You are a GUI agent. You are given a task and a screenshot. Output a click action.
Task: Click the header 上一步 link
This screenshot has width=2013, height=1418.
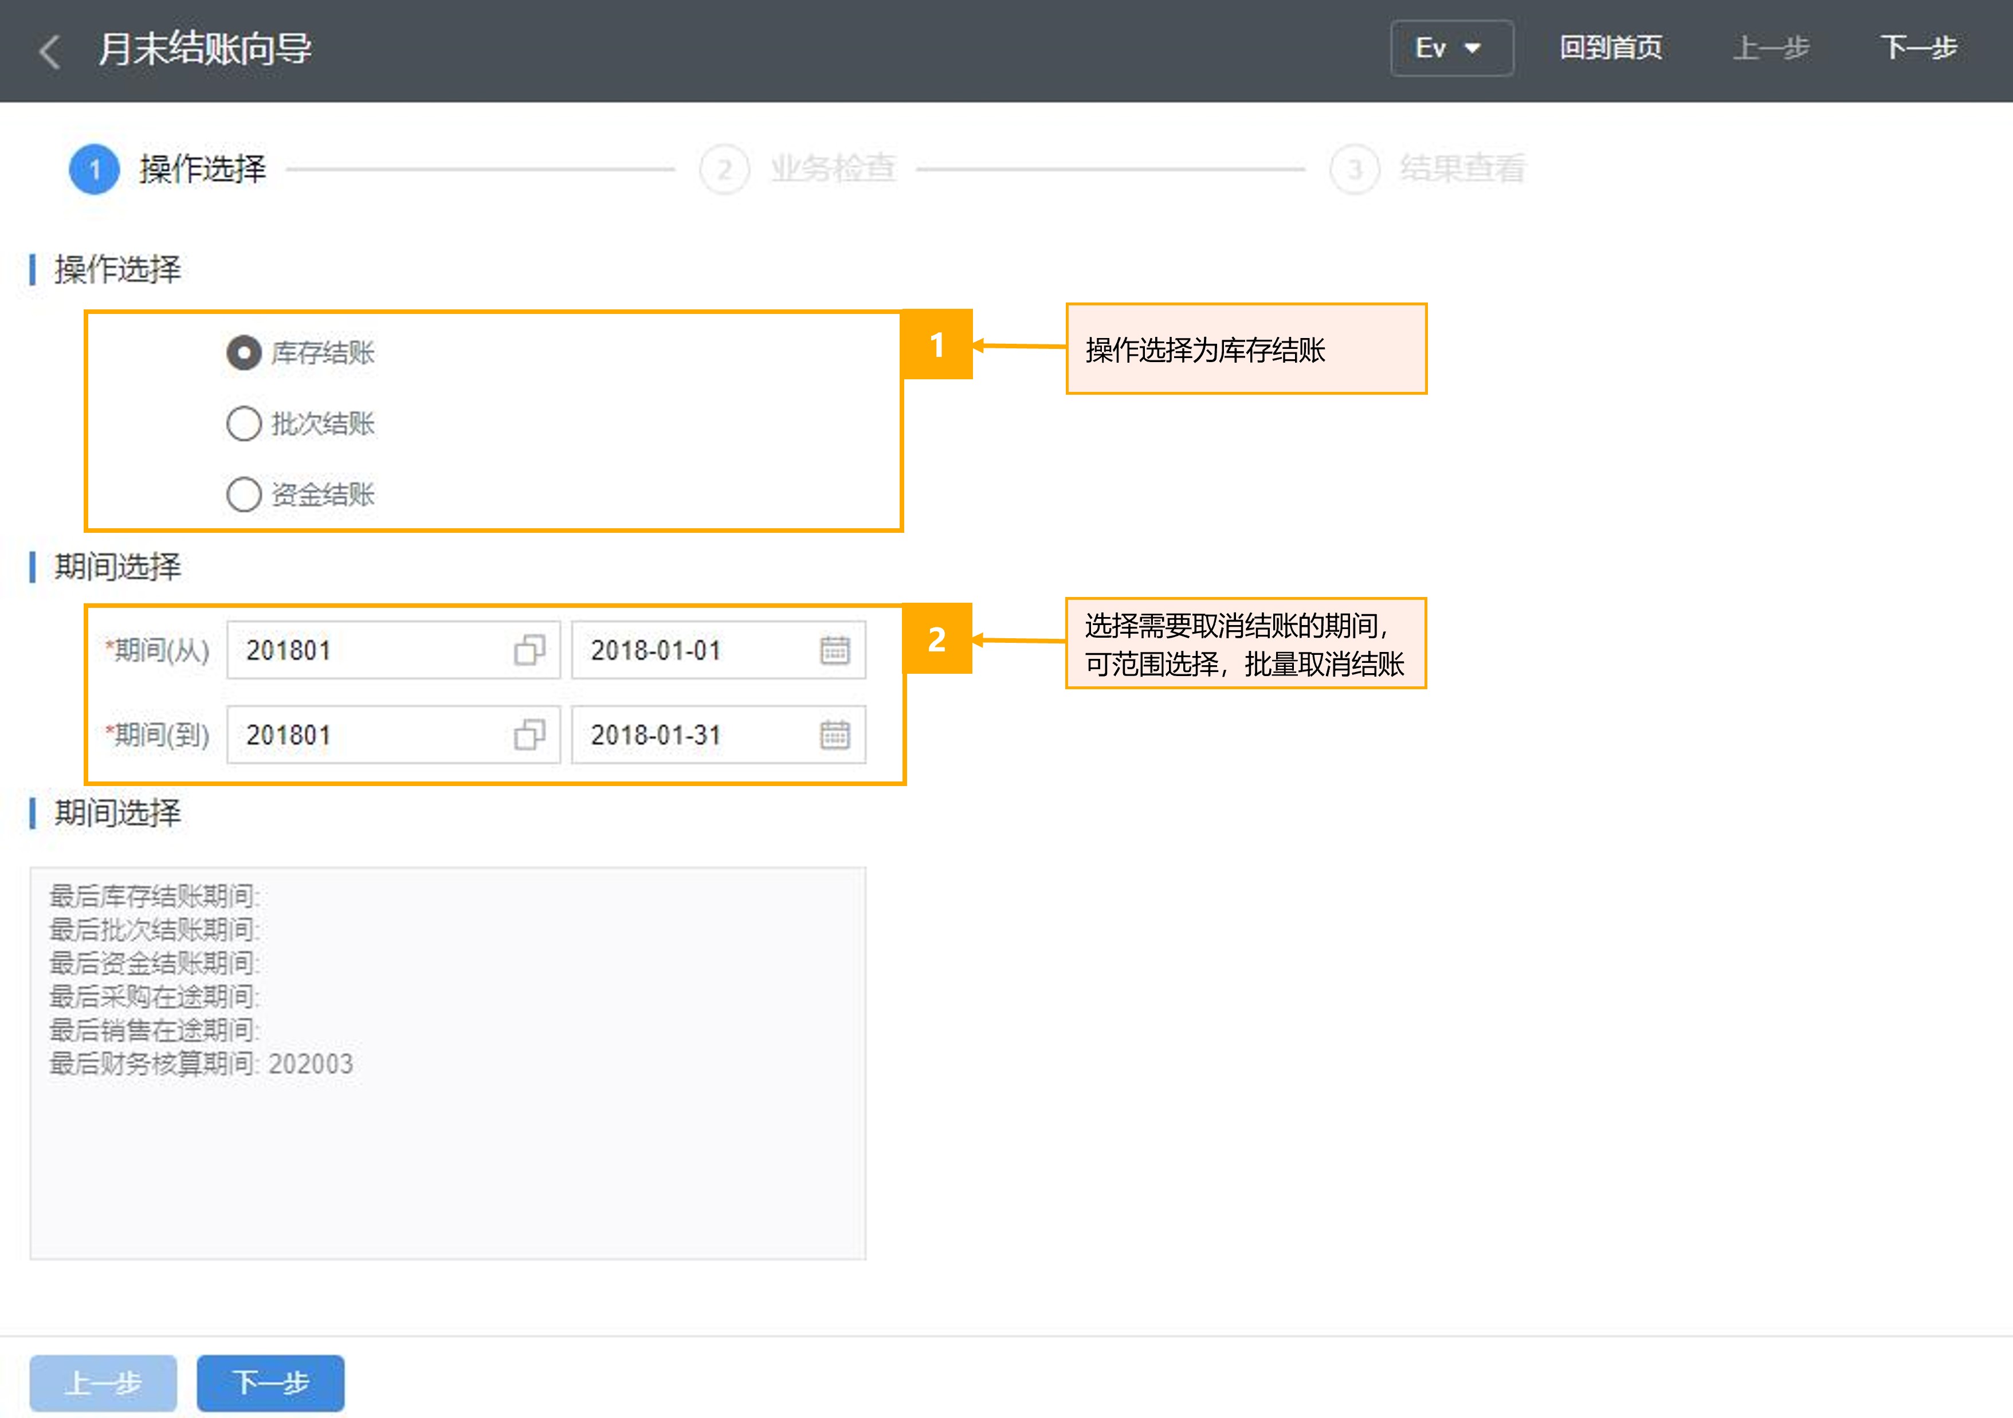click(x=1770, y=48)
